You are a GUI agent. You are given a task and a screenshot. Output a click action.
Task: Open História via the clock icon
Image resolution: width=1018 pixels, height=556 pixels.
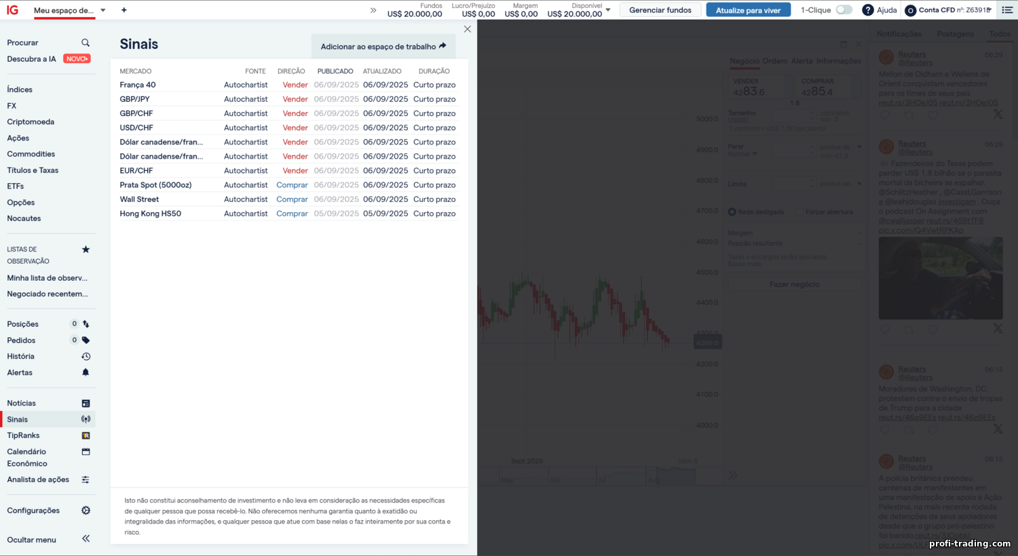86,357
